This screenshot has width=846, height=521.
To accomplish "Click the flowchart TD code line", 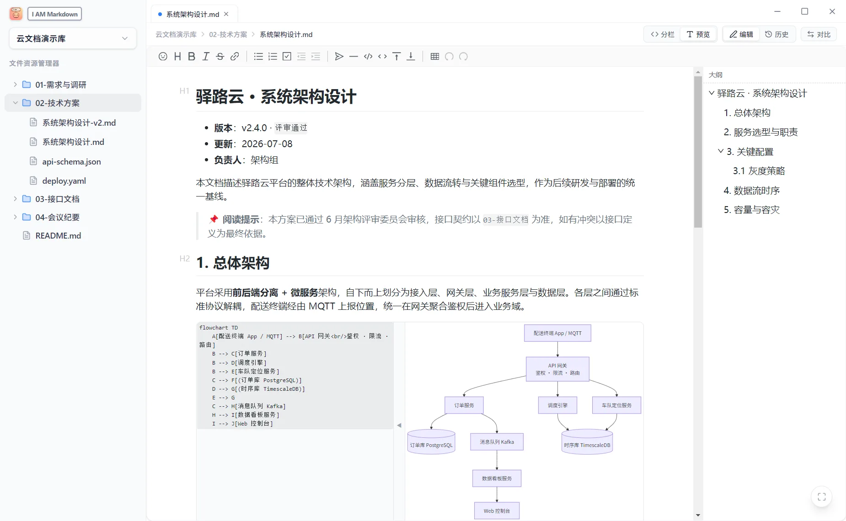I will (219, 328).
